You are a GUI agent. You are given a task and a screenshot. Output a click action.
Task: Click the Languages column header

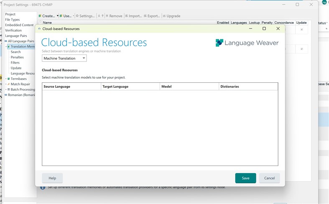click(239, 23)
